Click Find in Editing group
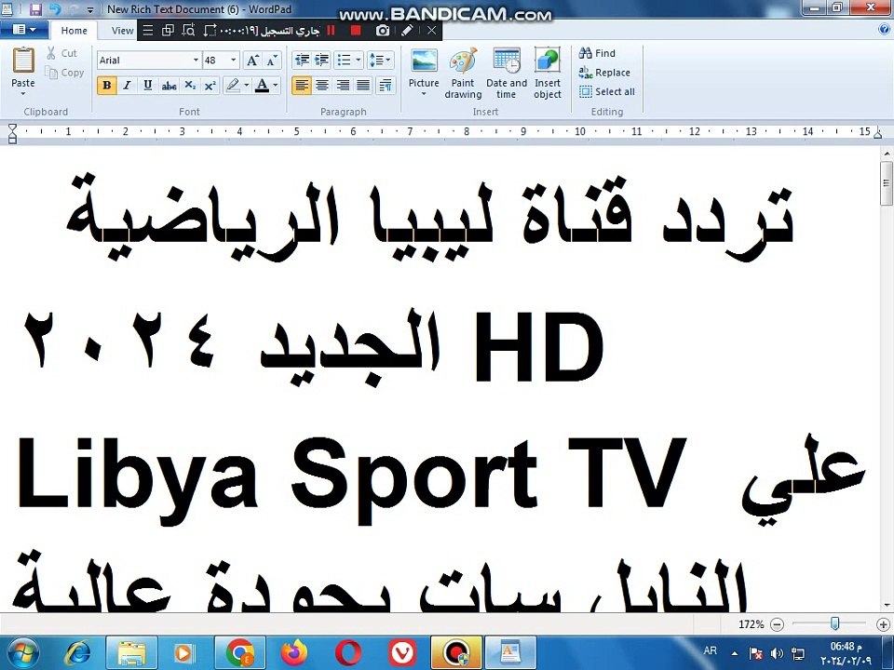The height and width of the screenshot is (670, 894). (597, 53)
